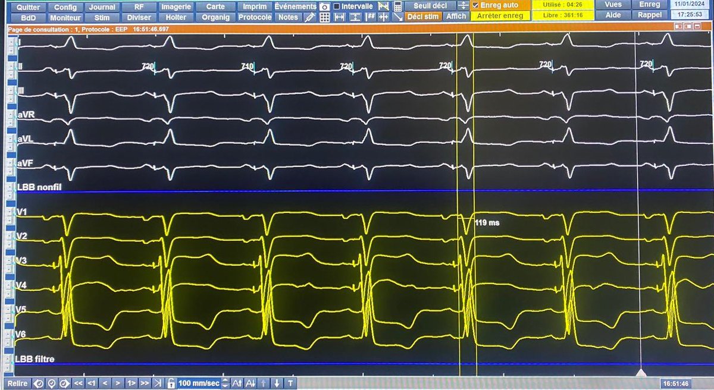Click the grid display icon
Viewport: 714px width, 390px height.
click(x=324, y=17)
